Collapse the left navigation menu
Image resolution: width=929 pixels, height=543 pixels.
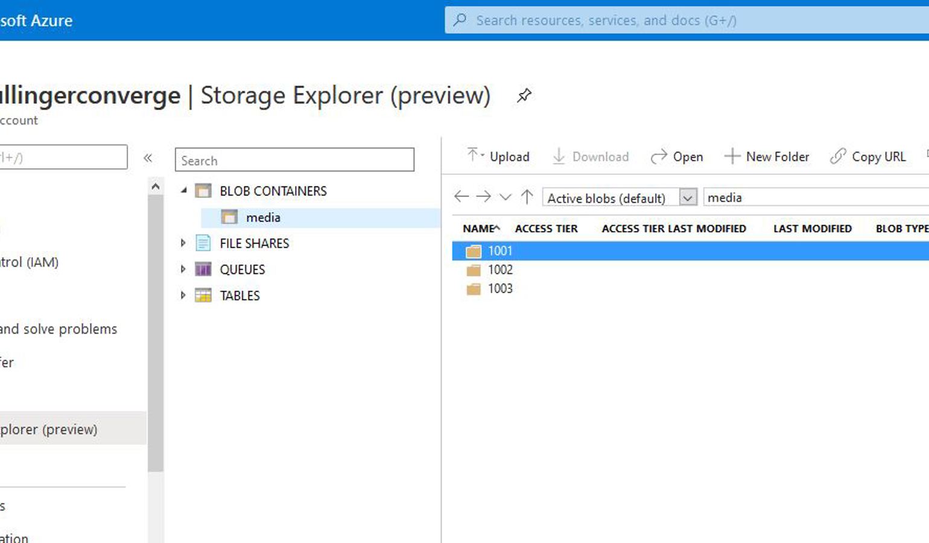point(148,158)
